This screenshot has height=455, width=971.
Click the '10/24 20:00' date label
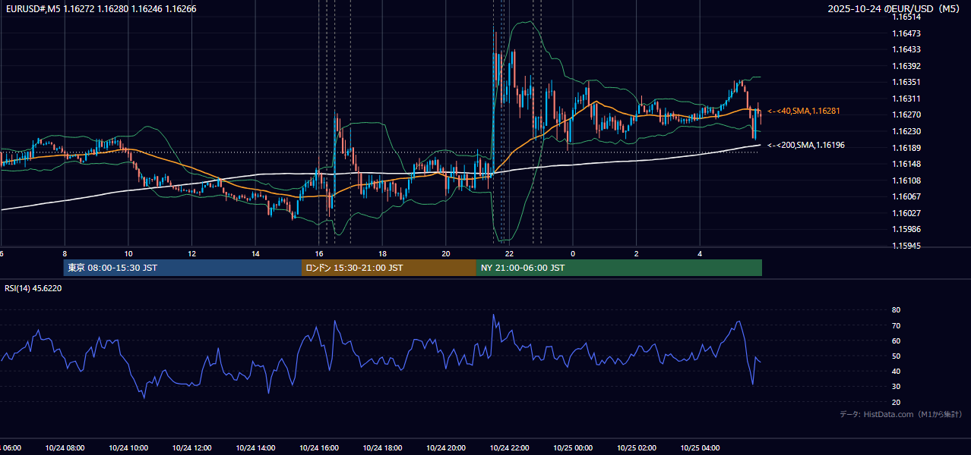tap(446, 448)
